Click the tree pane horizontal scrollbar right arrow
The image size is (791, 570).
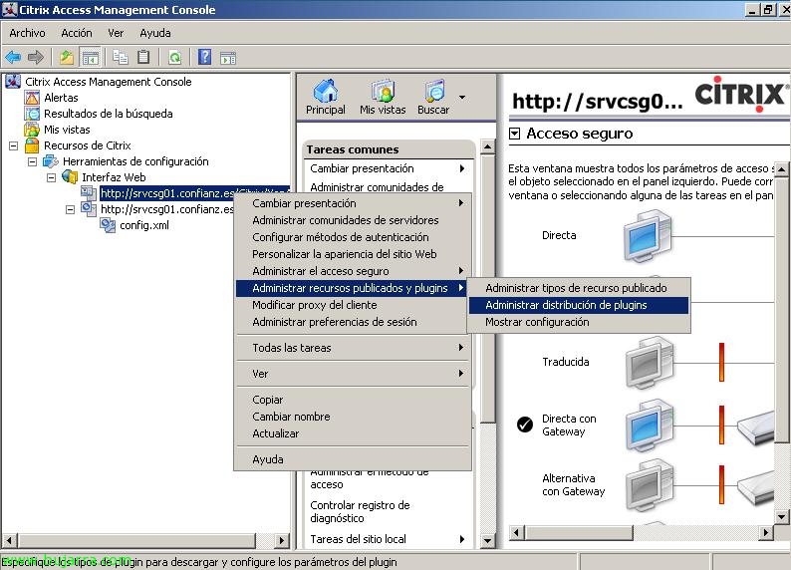282,541
